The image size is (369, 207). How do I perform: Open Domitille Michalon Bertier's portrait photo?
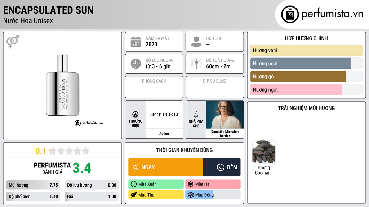[225, 115]
